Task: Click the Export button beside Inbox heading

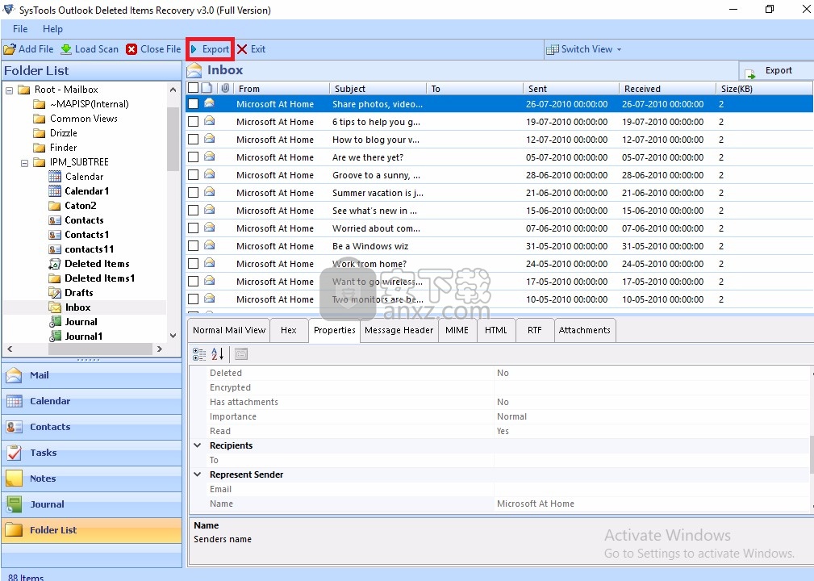Action: [777, 71]
